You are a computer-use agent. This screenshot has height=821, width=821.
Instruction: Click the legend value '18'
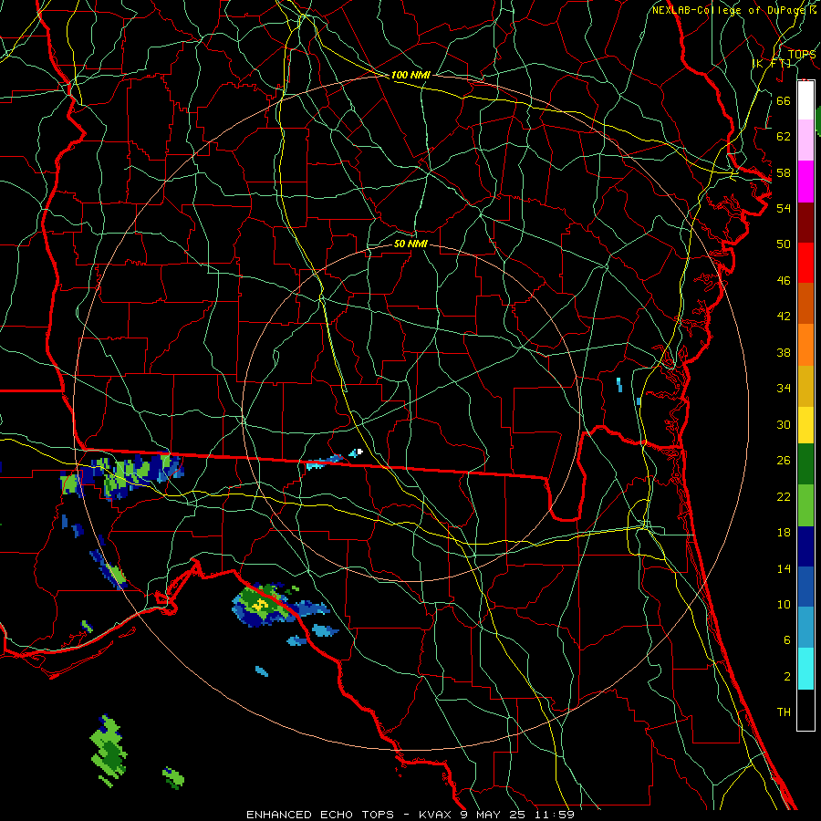784,533
